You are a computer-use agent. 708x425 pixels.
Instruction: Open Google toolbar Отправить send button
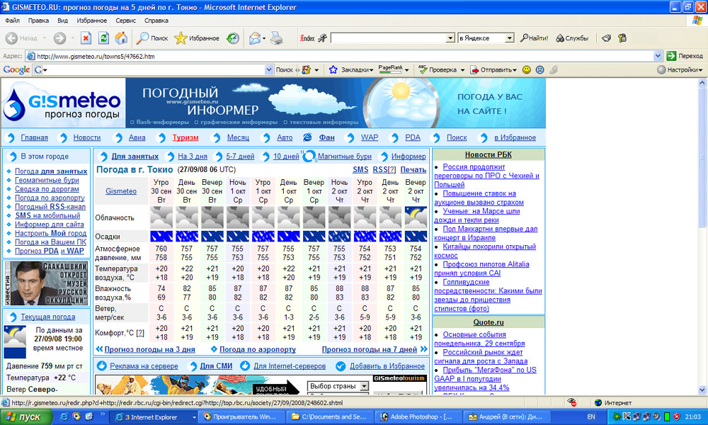click(493, 70)
